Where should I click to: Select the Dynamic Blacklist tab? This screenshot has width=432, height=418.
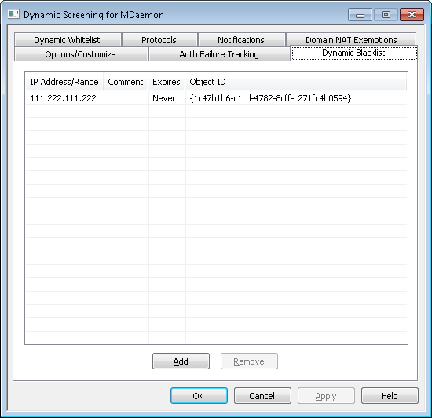(354, 53)
